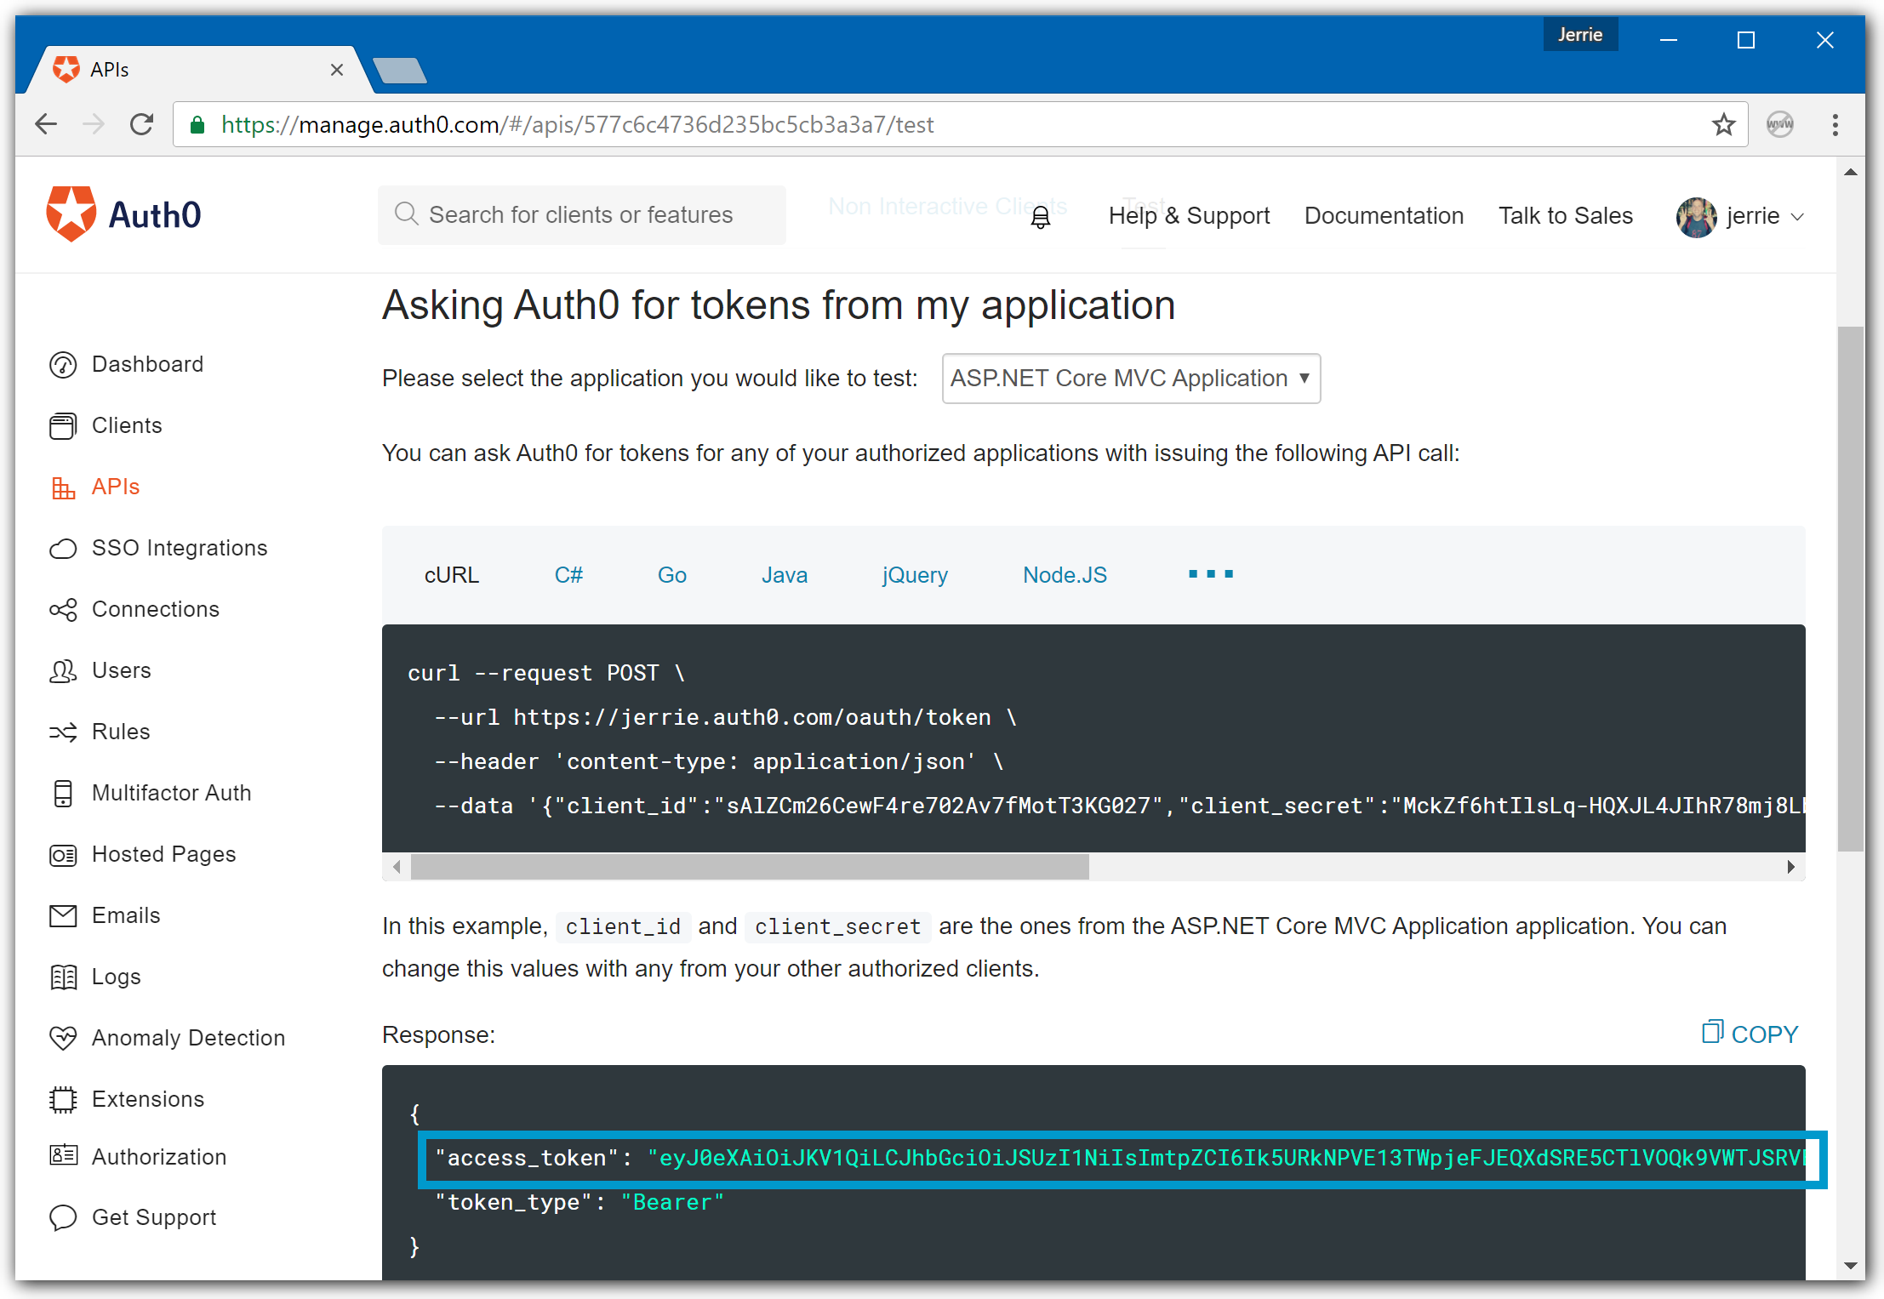
Task: Open the application selection dropdown
Action: tap(1131, 379)
